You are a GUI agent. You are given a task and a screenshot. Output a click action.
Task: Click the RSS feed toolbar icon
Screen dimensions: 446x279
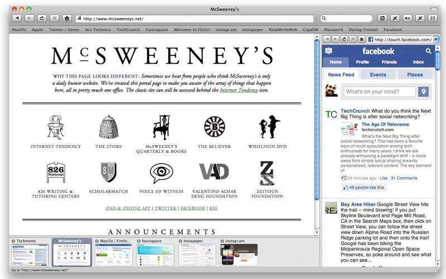[x=382, y=18]
